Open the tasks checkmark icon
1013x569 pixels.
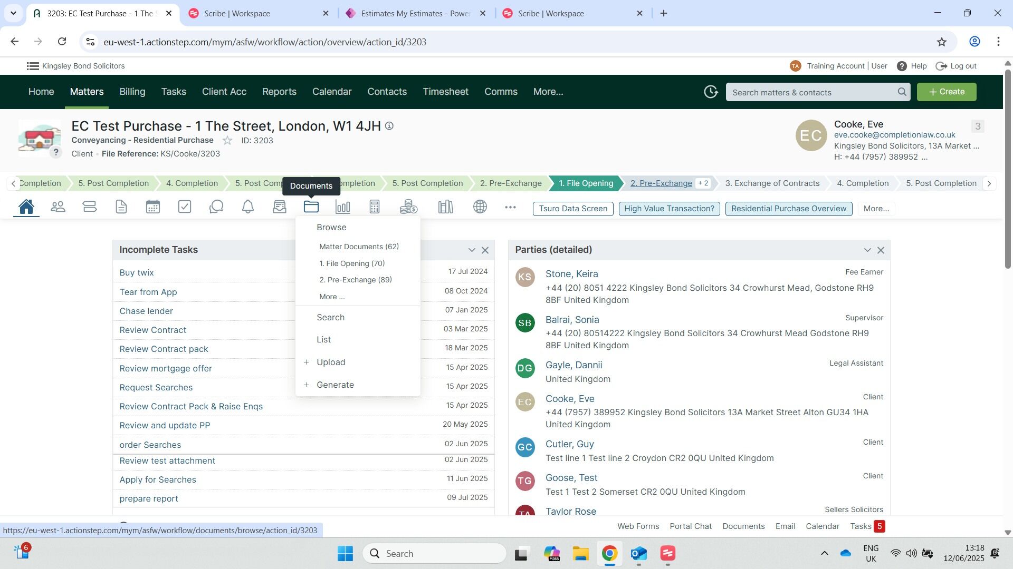pos(185,207)
